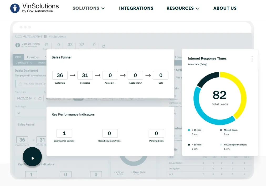Open the Internet Response Times options menu

tap(252, 59)
